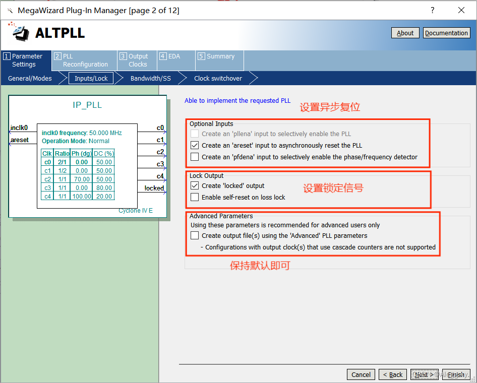Screen dimensions: 477x383
Task: Click the locked output port label
Action: pyautogui.click(x=154, y=188)
